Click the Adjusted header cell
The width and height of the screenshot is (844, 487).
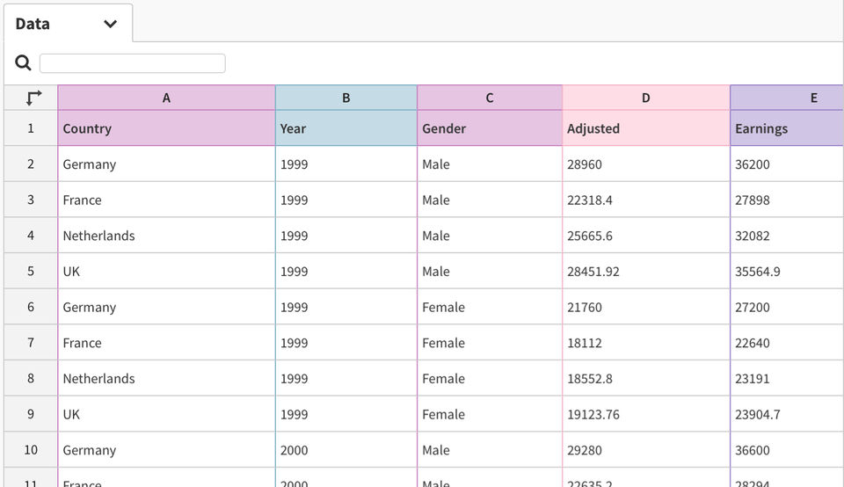646,128
